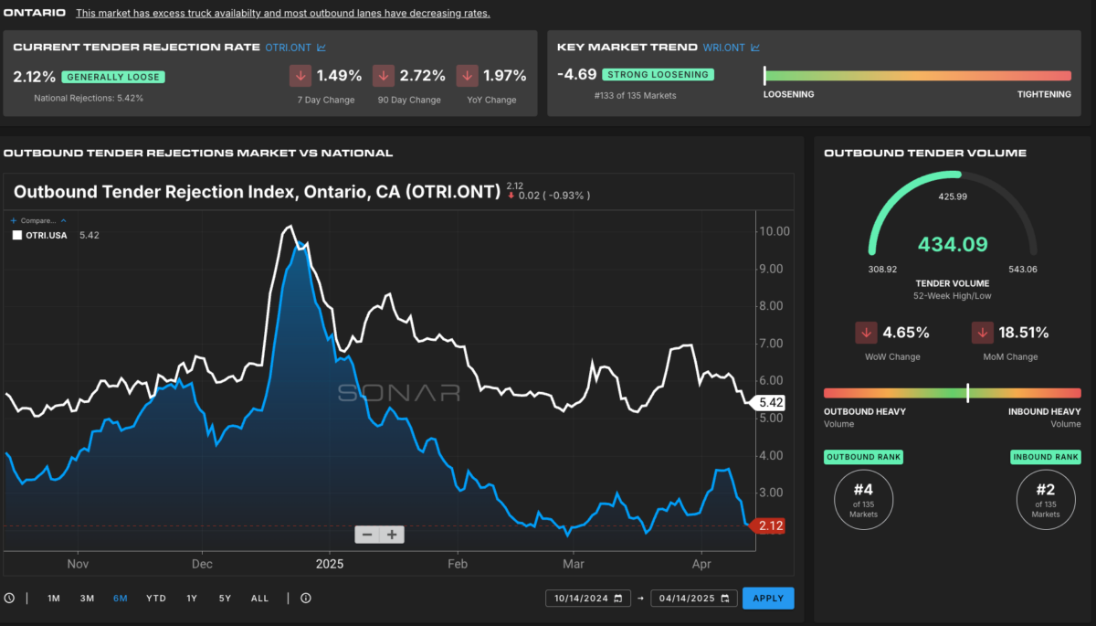Screen dimensions: 1096x626
Task: Open the chart info icon
Action: 306,599
